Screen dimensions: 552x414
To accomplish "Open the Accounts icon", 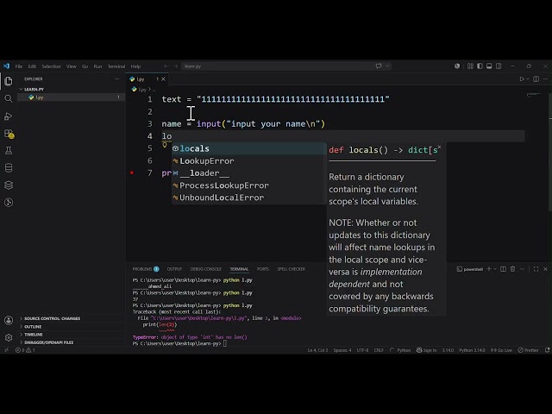I will (x=9, y=320).
